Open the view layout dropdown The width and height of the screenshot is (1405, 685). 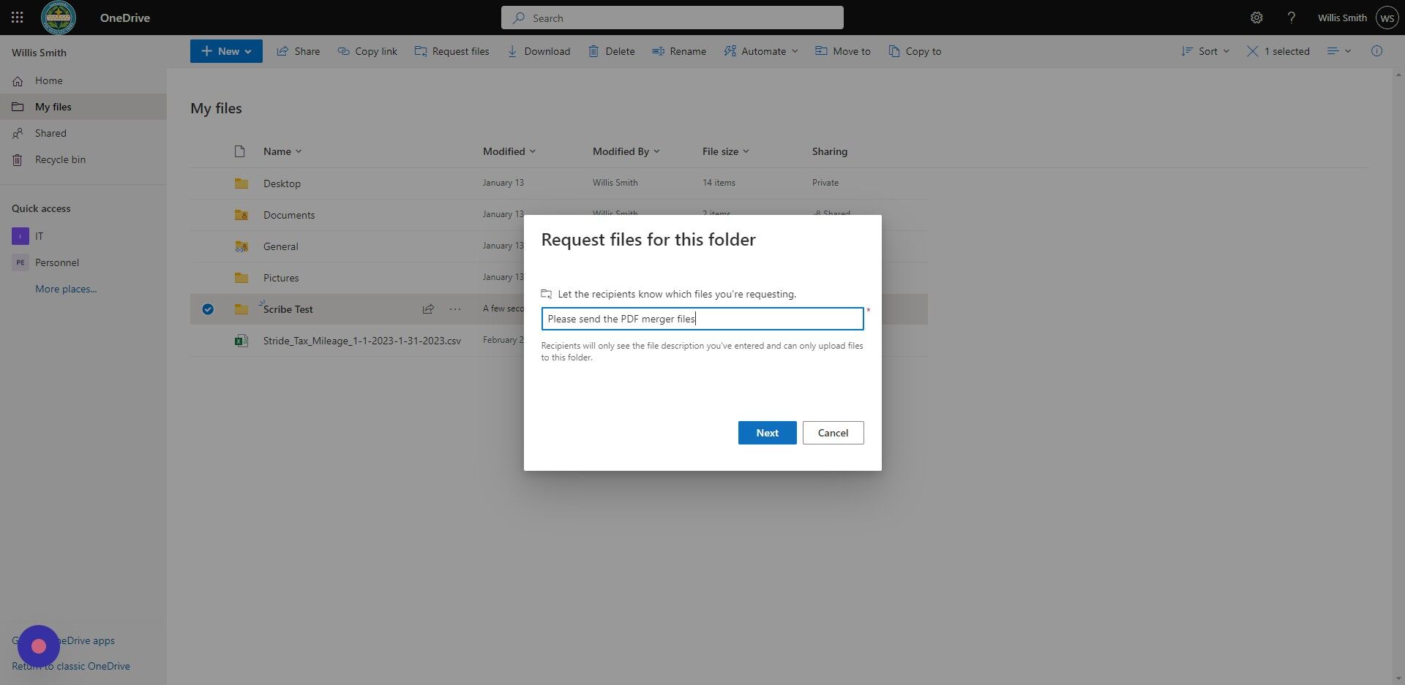[1339, 50]
